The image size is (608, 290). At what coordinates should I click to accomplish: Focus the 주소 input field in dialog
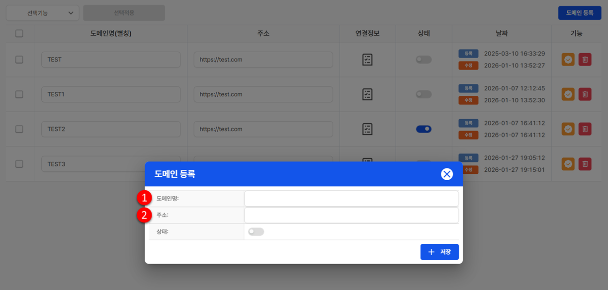351,216
